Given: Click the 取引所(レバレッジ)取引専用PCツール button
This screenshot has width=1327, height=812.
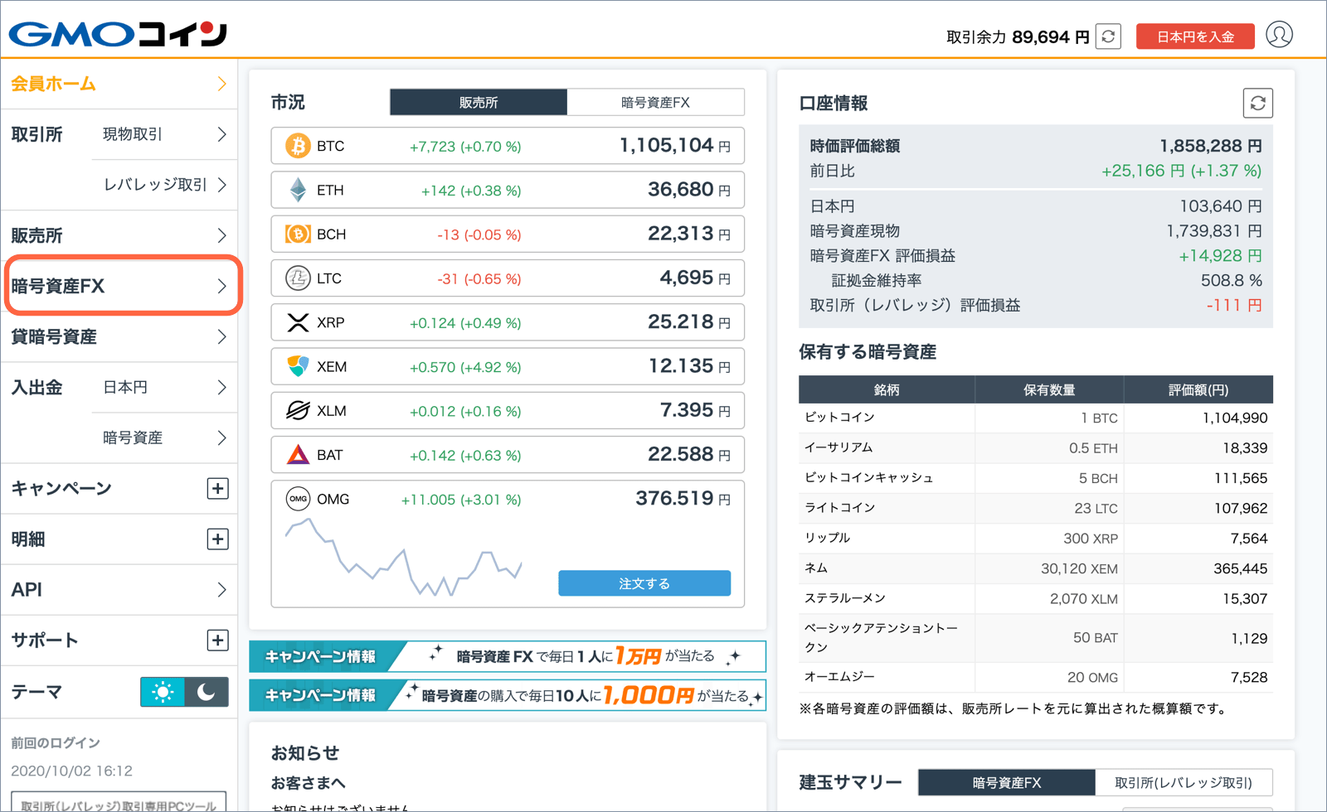Looking at the screenshot, I should (x=119, y=804).
